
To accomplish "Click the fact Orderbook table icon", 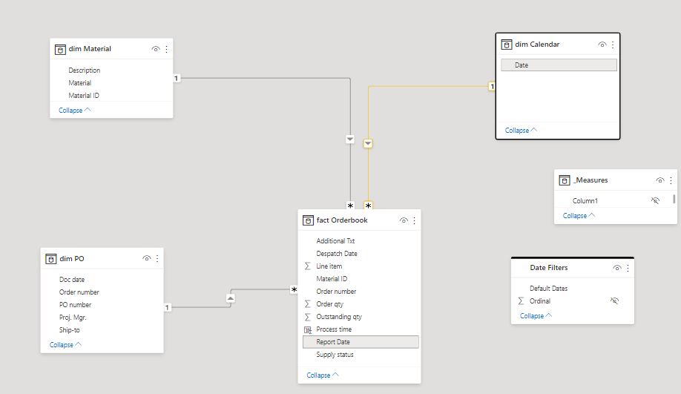I will point(308,220).
